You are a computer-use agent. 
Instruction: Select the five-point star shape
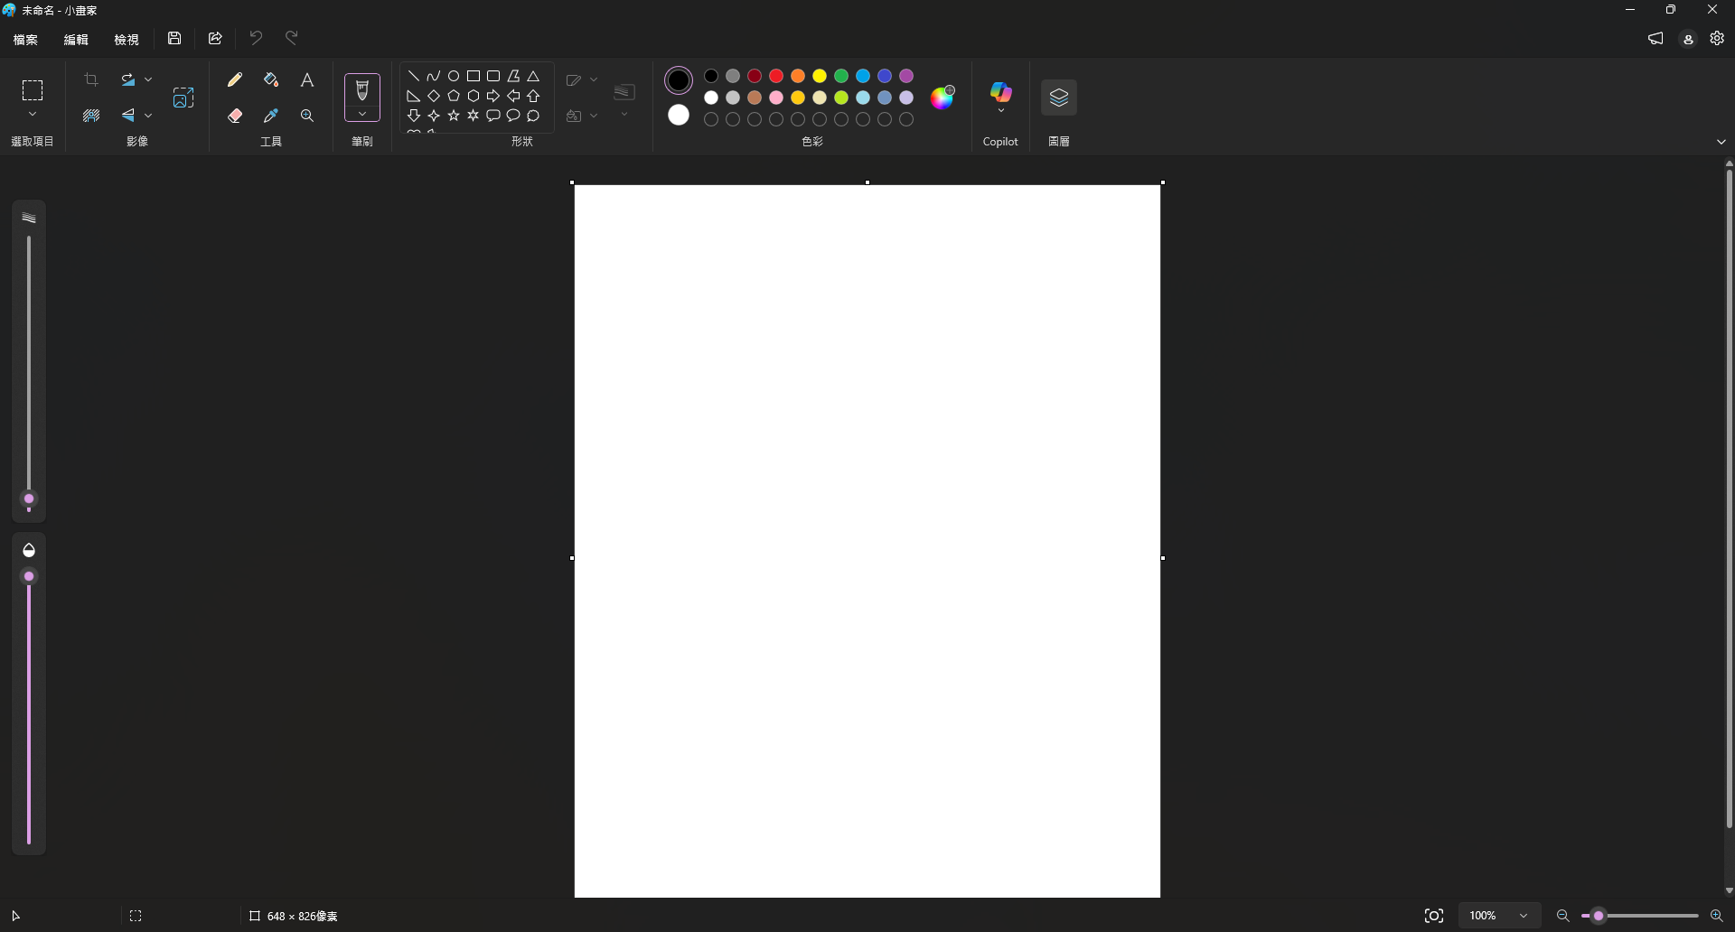454,116
